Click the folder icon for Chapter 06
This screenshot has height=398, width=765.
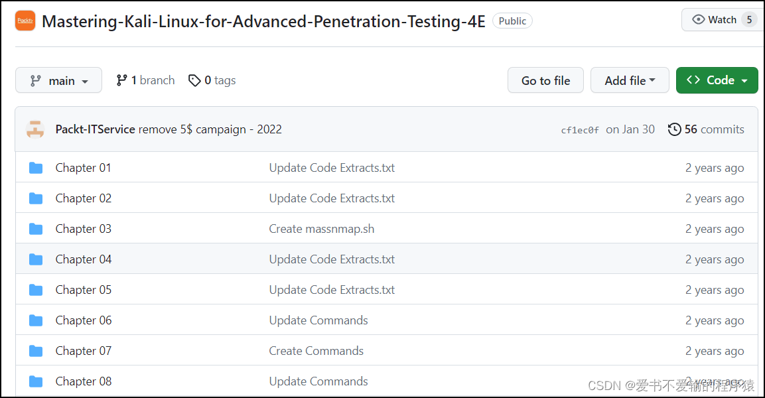tap(36, 320)
